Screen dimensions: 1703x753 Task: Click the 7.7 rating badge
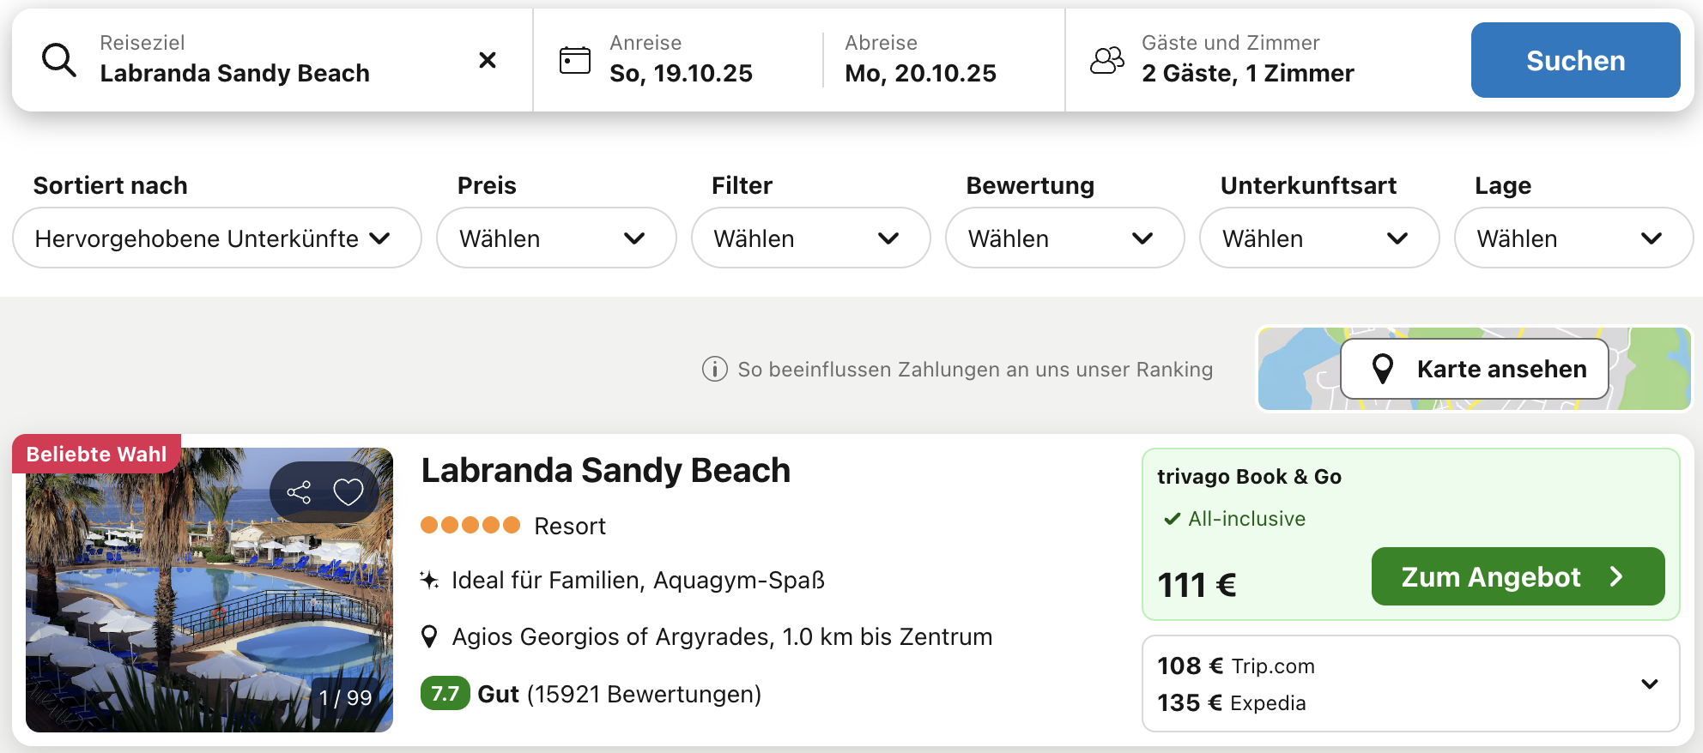(445, 693)
